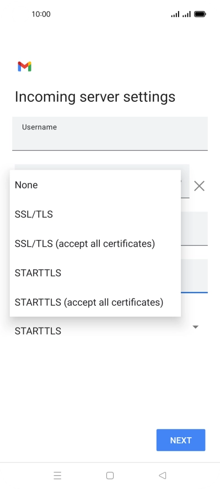Tap the 10:00 clock in status bar

(41, 14)
